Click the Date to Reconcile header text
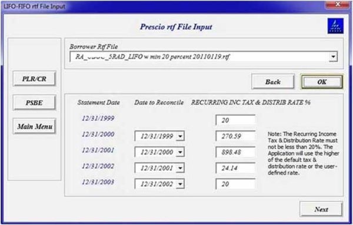The height and width of the screenshot is (225, 353). 159,102
